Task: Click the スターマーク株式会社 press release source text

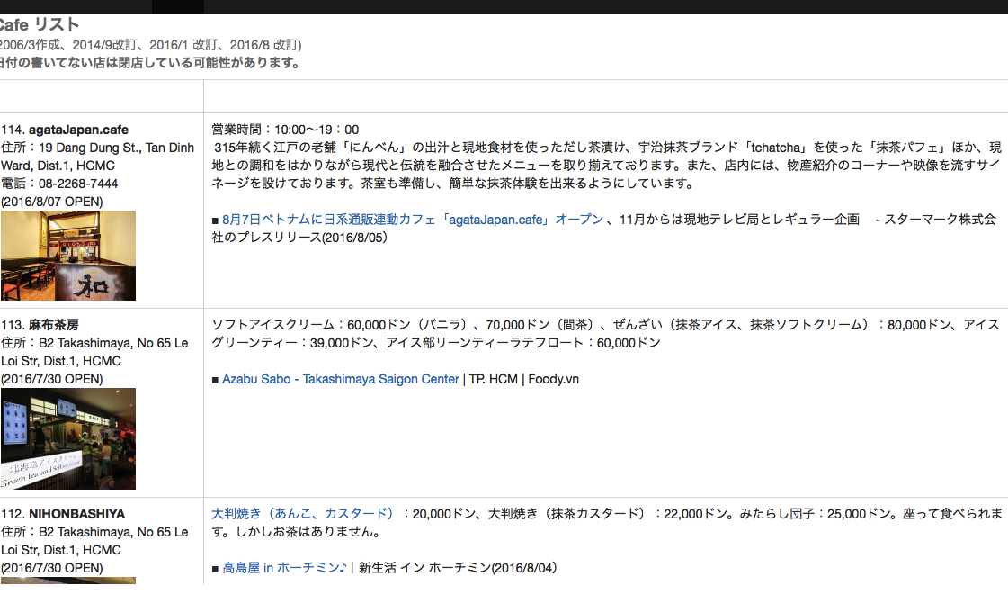Action: [604, 229]
